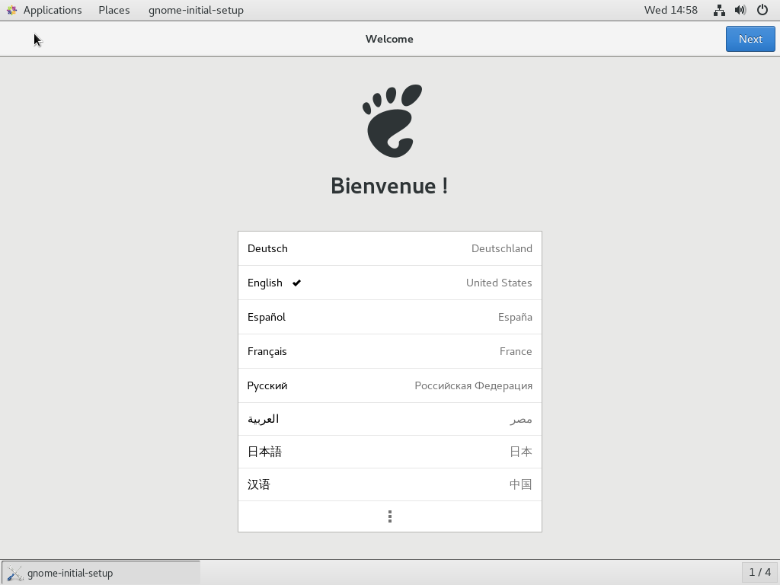Select English language row
The height and width of the screenshot is (585, 780).
pyautogui.click(x=390, y=283)
